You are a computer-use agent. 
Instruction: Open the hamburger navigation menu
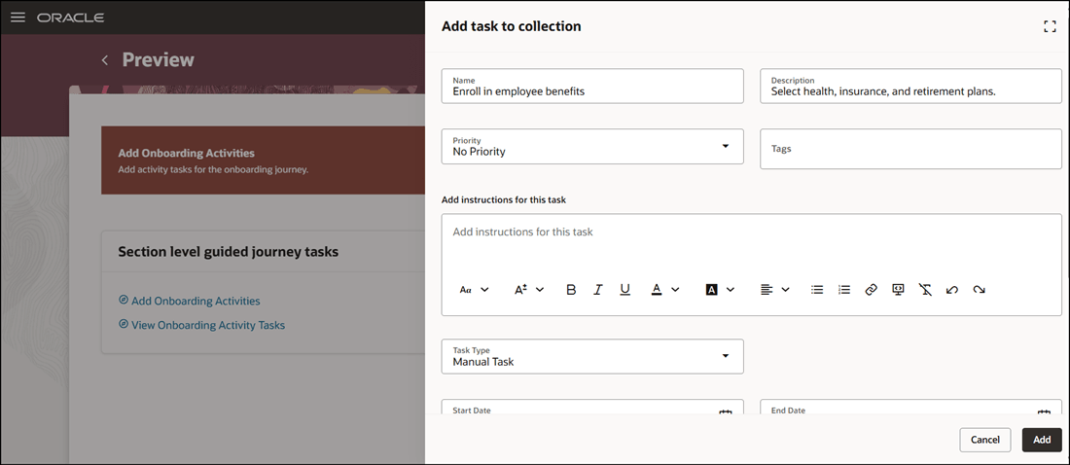18,18
